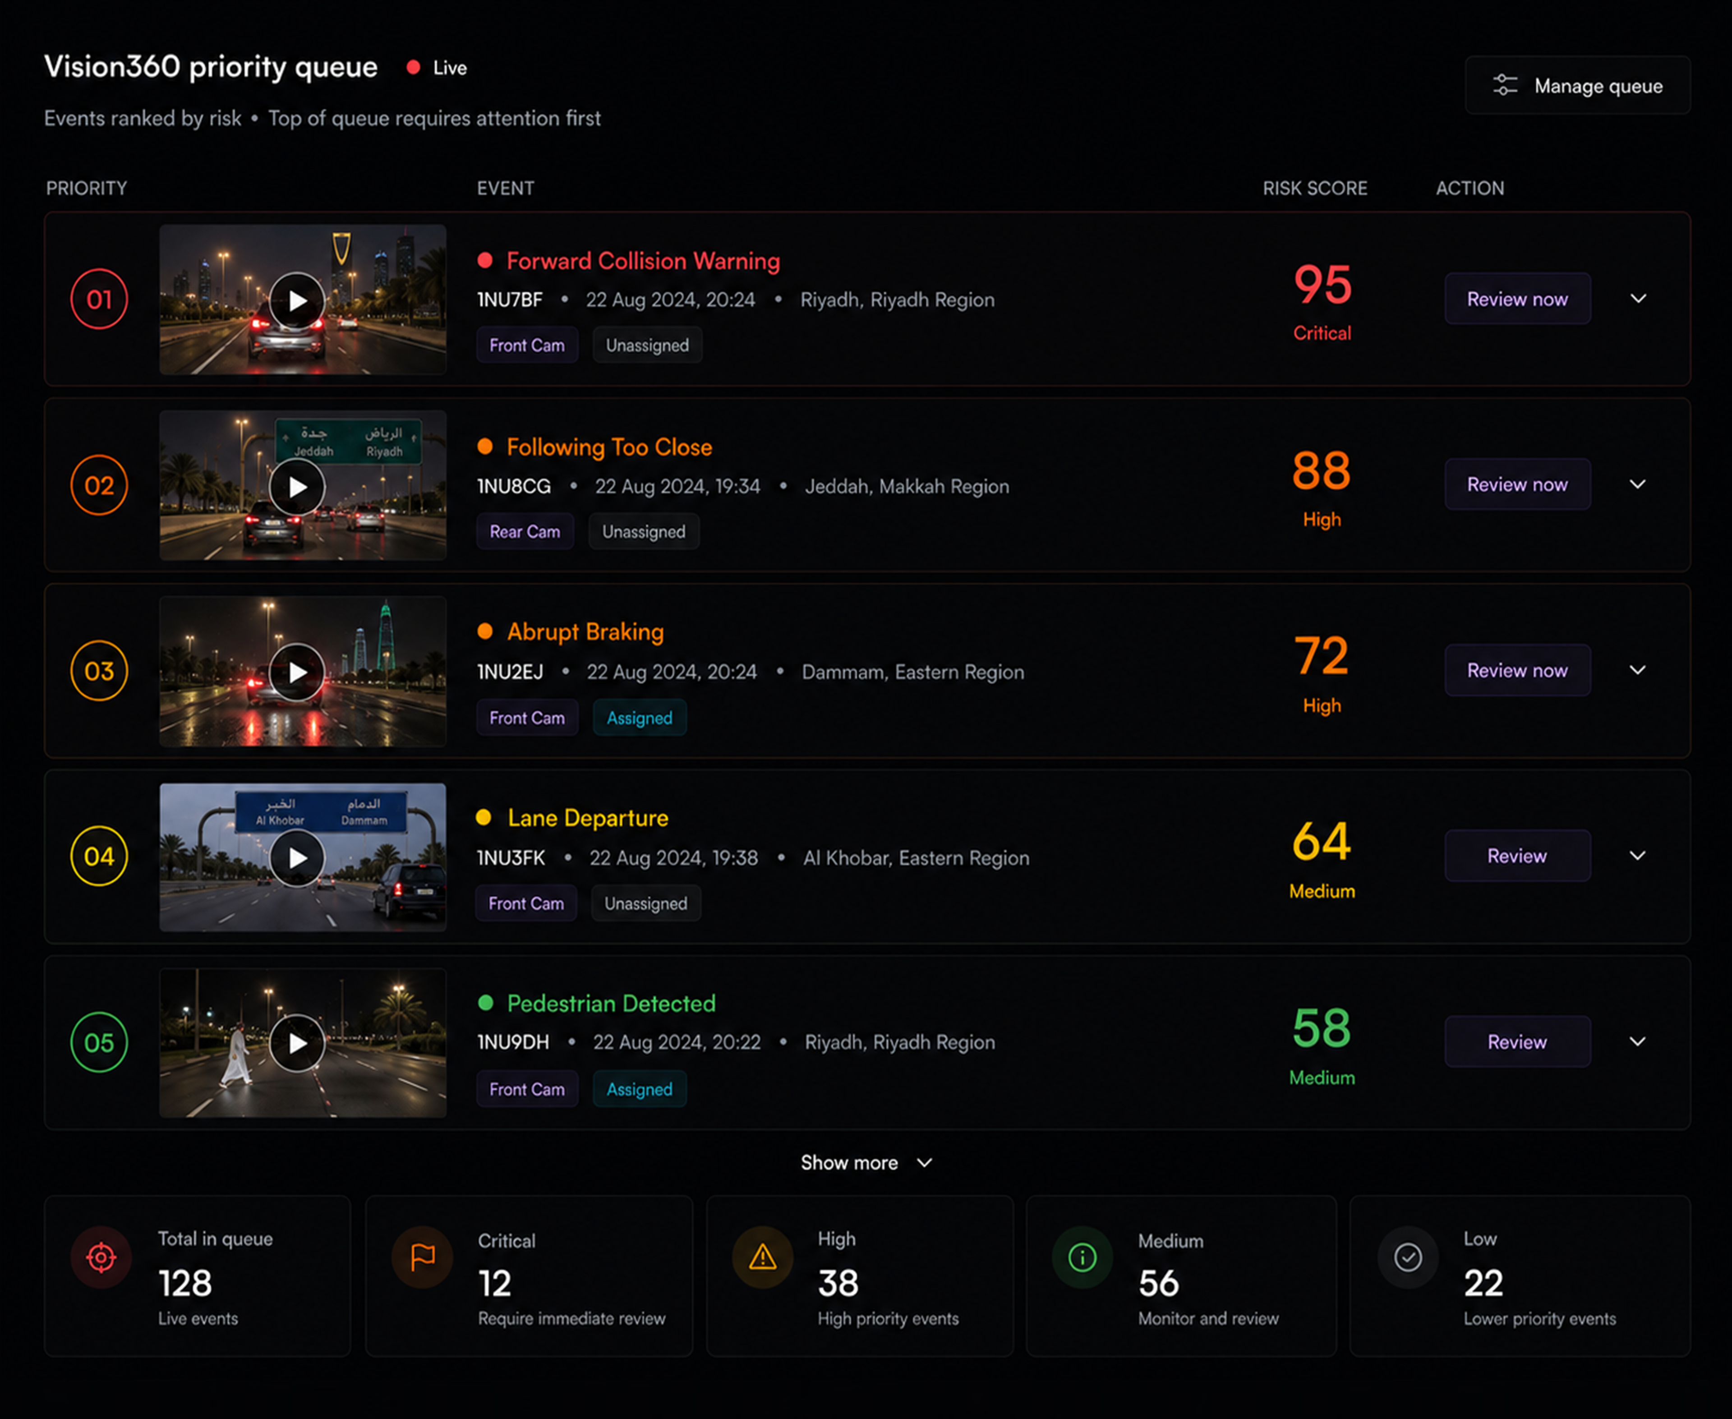Click Review now for score 95 event

1517,298
